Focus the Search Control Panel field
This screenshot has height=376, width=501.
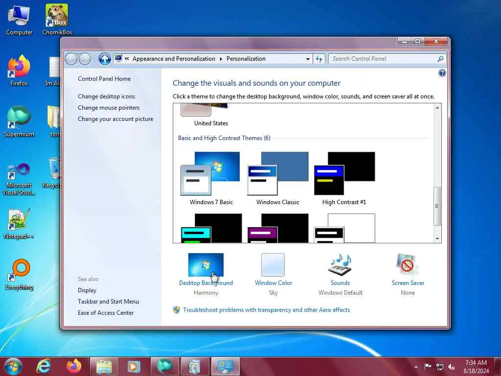click(x=383, y=59)
